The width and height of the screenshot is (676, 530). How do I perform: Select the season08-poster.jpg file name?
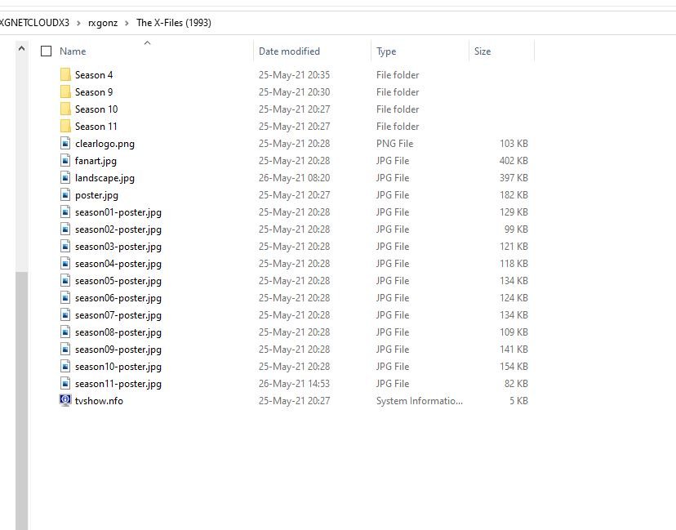tap(118, 332)
